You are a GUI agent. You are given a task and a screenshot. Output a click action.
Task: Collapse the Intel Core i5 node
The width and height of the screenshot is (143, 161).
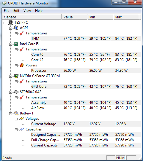coord(10,44)
